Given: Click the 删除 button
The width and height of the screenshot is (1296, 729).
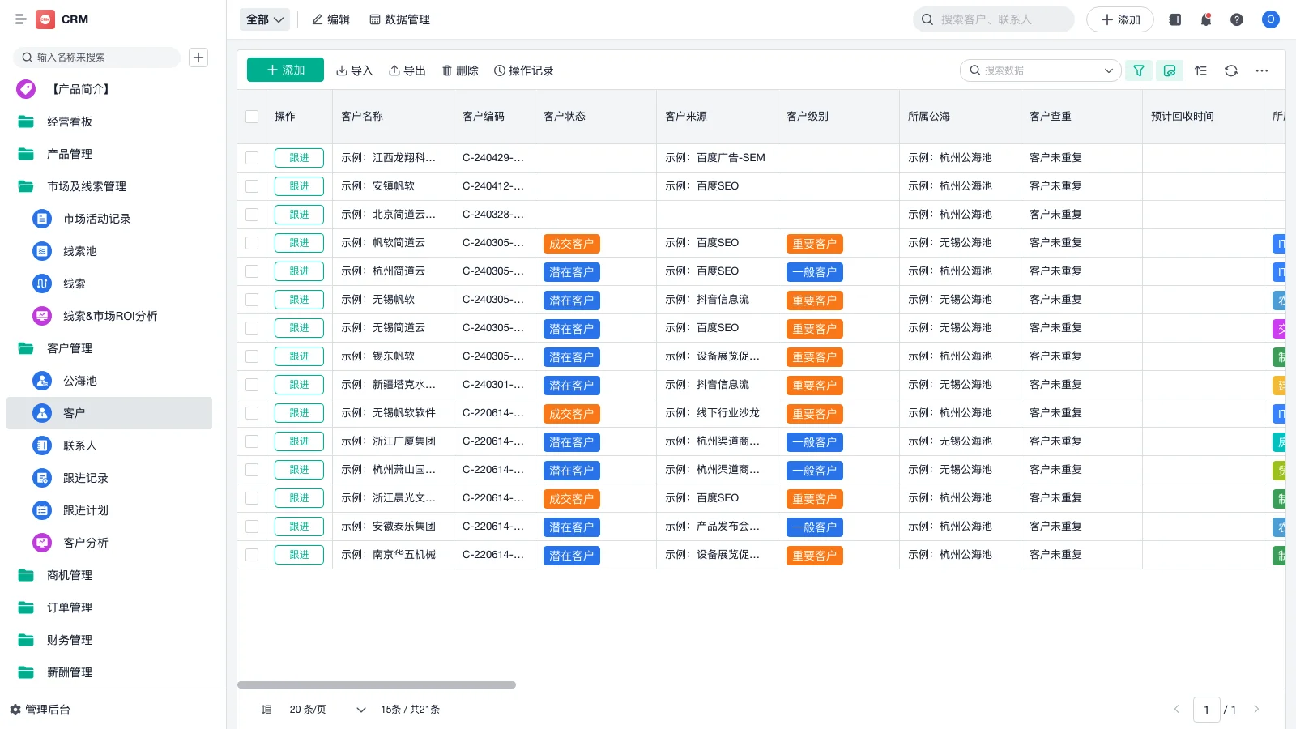Looking at the screenshot, I should coord(460,70).
